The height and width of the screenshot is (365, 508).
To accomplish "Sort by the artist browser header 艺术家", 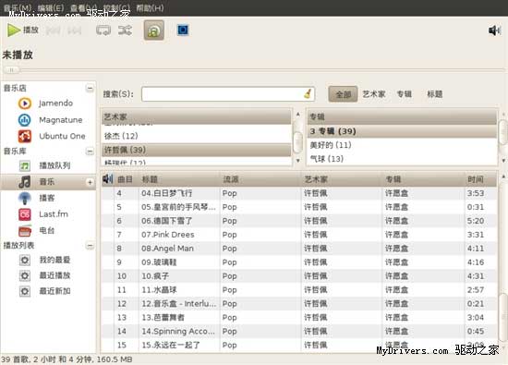I will [197, 116].
